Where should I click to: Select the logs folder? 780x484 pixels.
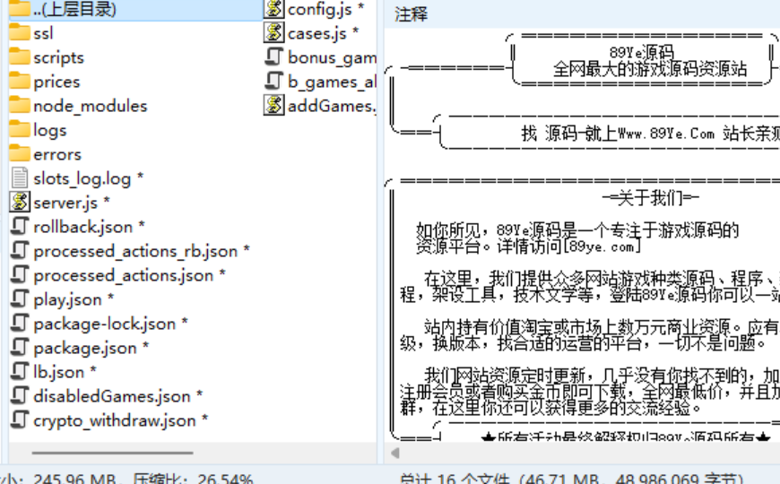[49, 130]
